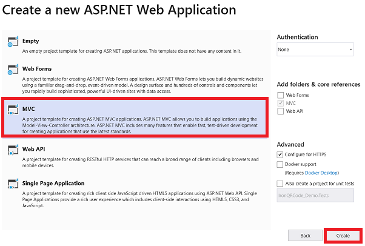Open the Authentication dropdown
The image size is (365, 246).
[x=315, y=49]
